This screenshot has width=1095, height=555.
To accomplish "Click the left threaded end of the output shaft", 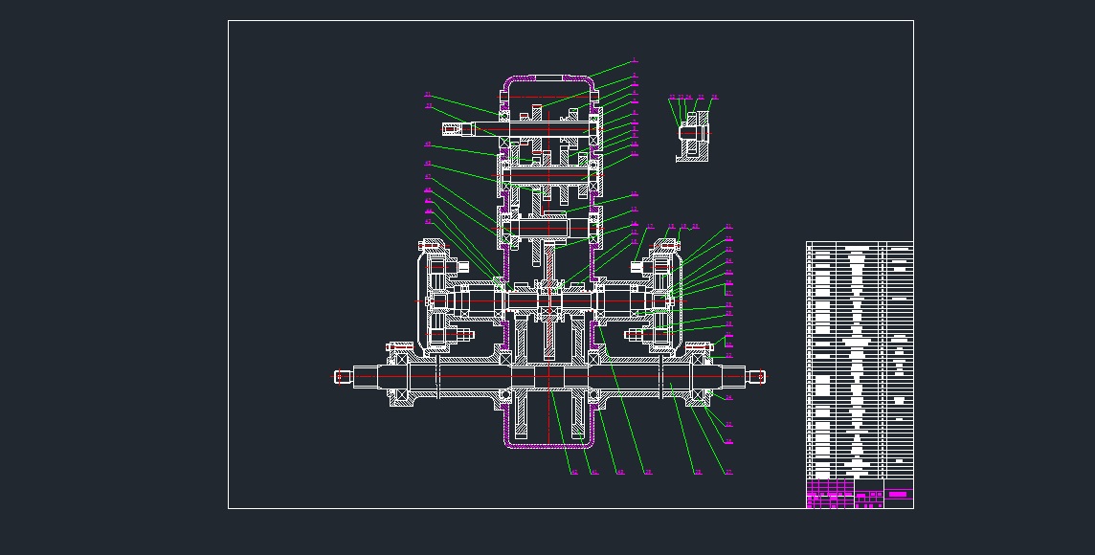I will click(x=341, y=377).
